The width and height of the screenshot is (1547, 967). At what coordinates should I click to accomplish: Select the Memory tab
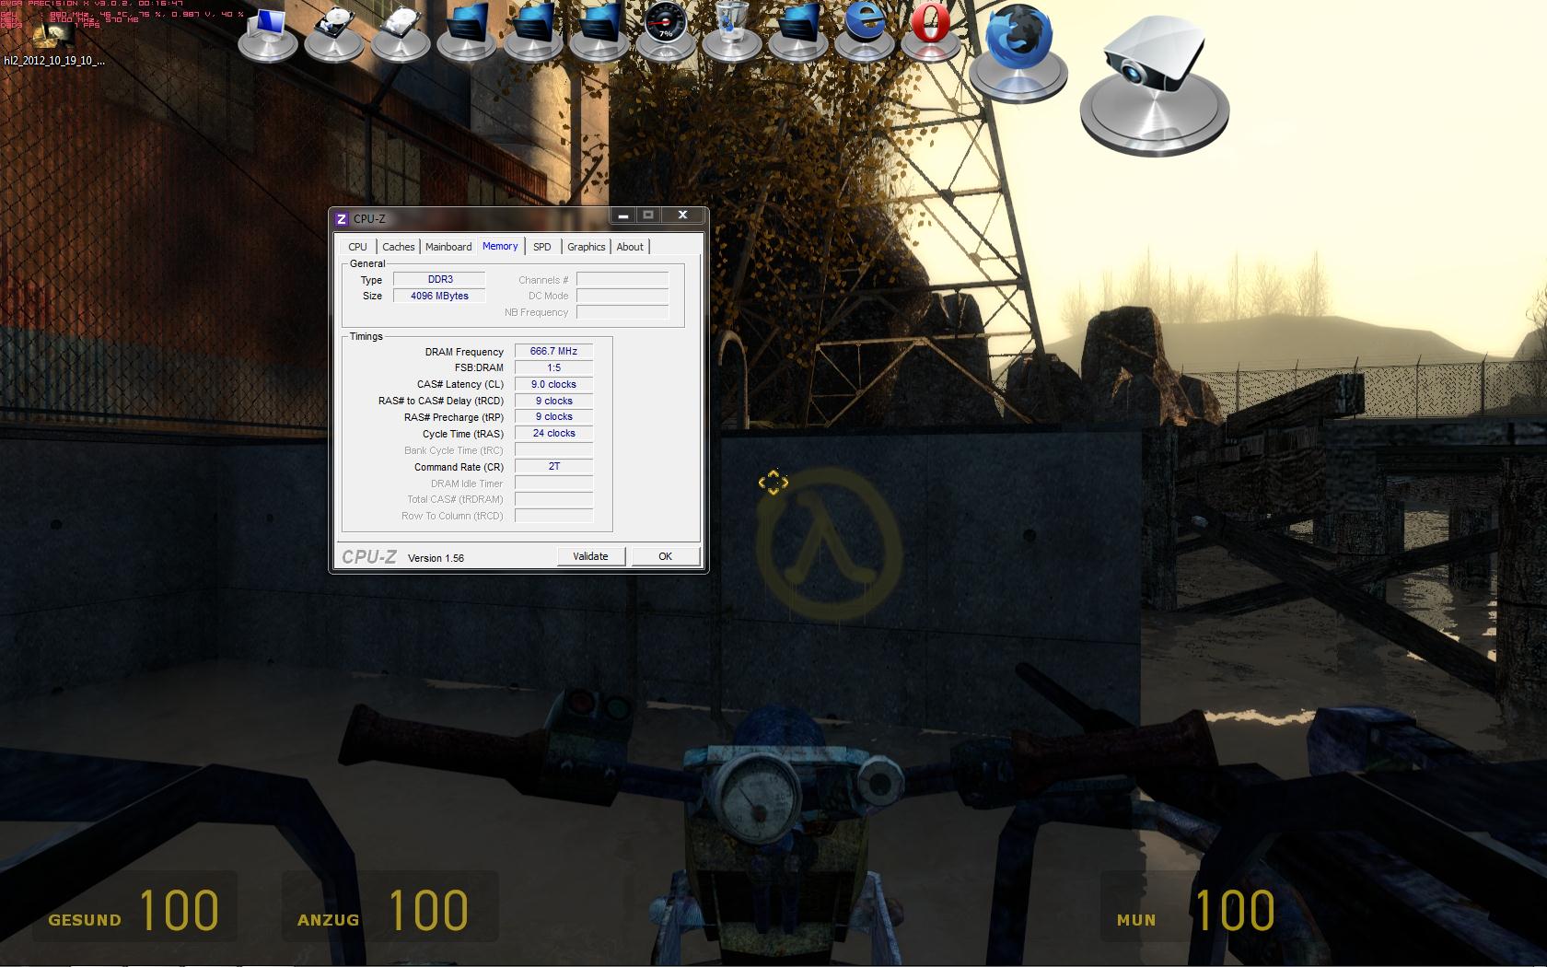point(500,246)
